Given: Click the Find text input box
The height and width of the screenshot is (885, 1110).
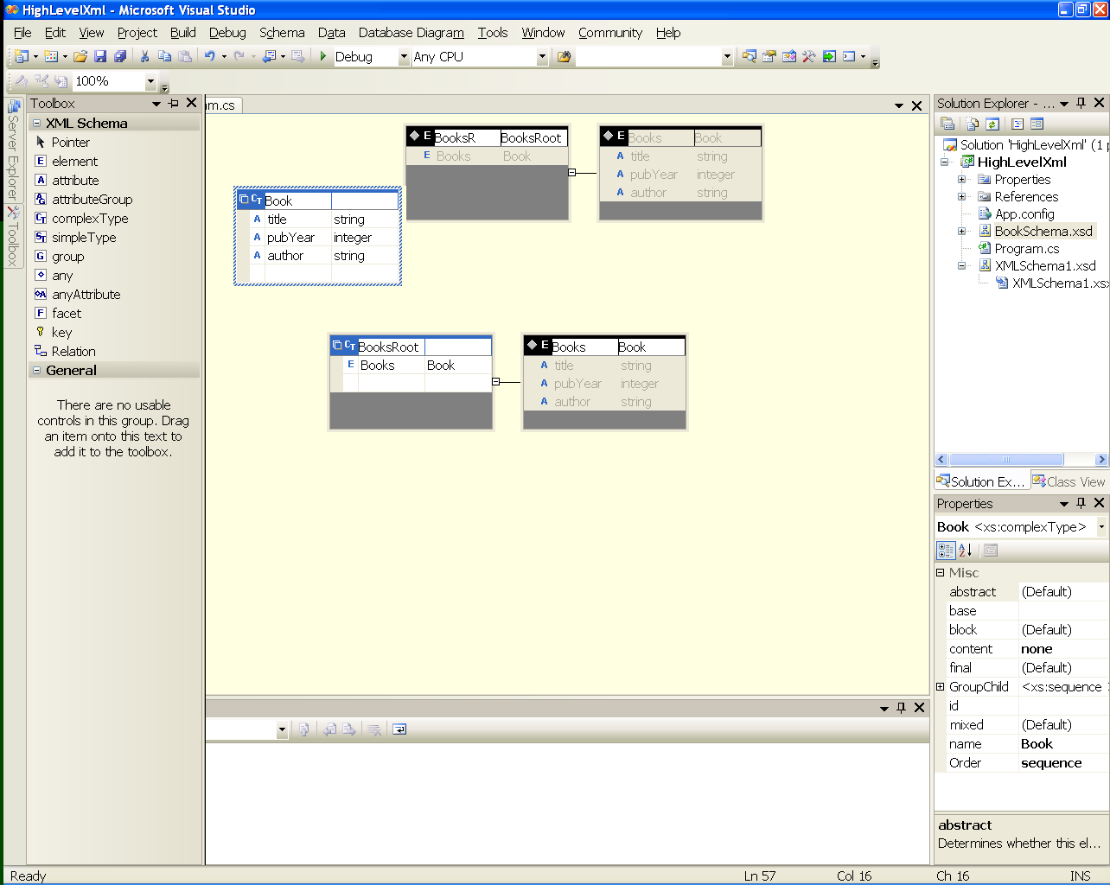Looking at the screenshot, I should 649,57.
